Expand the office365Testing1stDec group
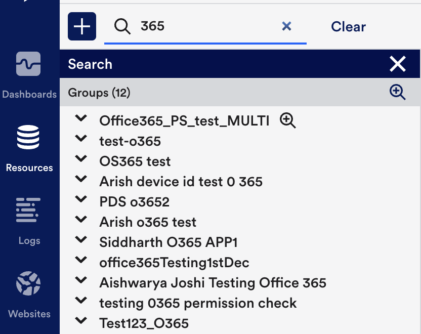The image size is (421, 334). coord(81,260)
